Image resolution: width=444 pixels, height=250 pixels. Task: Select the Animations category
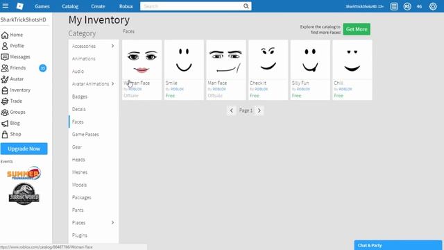pyautogui.click(x=84, y=58)
